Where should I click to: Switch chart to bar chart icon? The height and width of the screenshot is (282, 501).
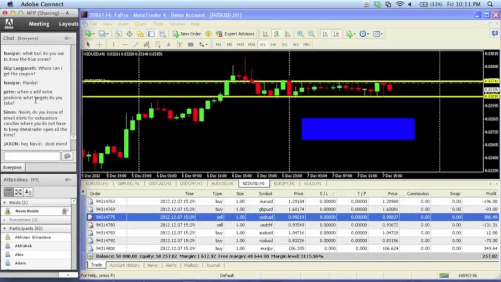point(265,34)
